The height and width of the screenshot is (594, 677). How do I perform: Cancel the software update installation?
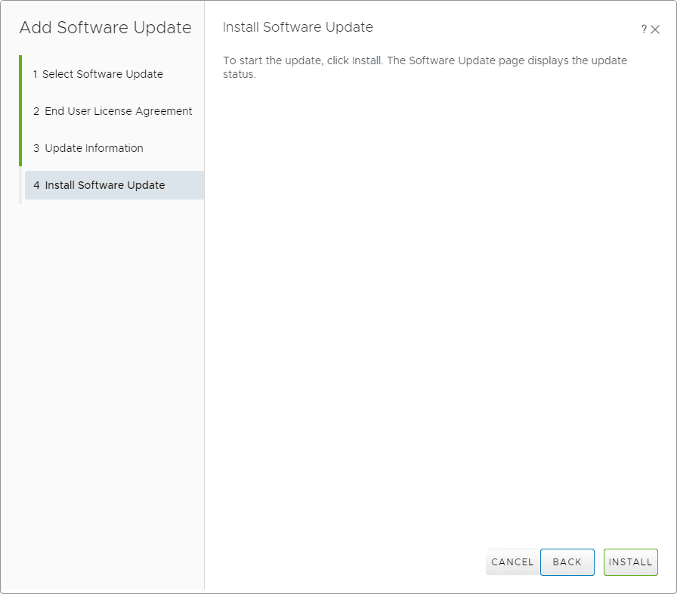(512, 562)
